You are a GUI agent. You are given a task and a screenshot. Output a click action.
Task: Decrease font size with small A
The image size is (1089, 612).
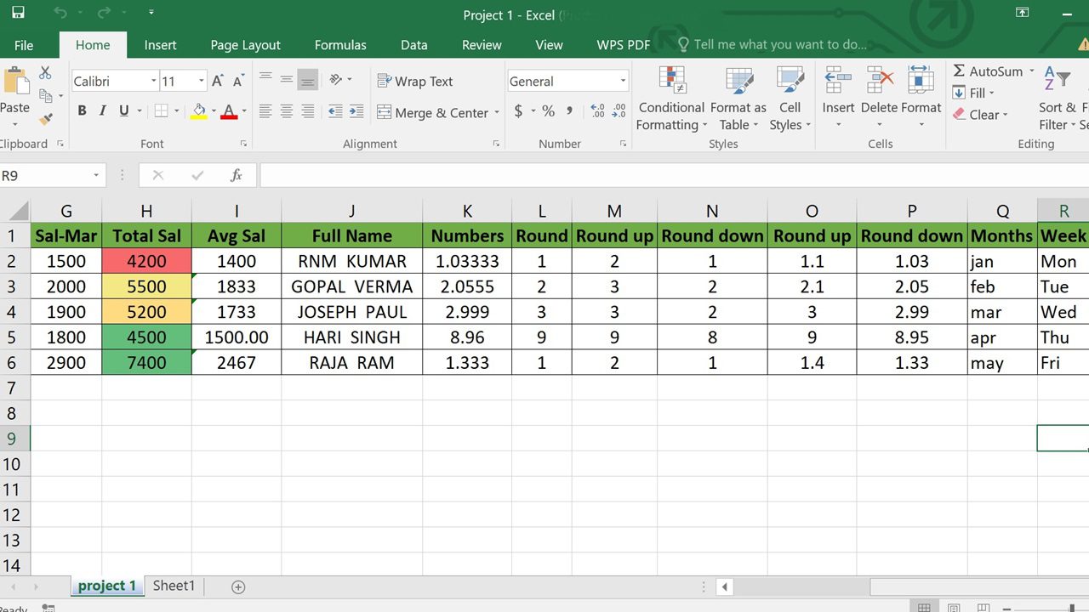238,82
